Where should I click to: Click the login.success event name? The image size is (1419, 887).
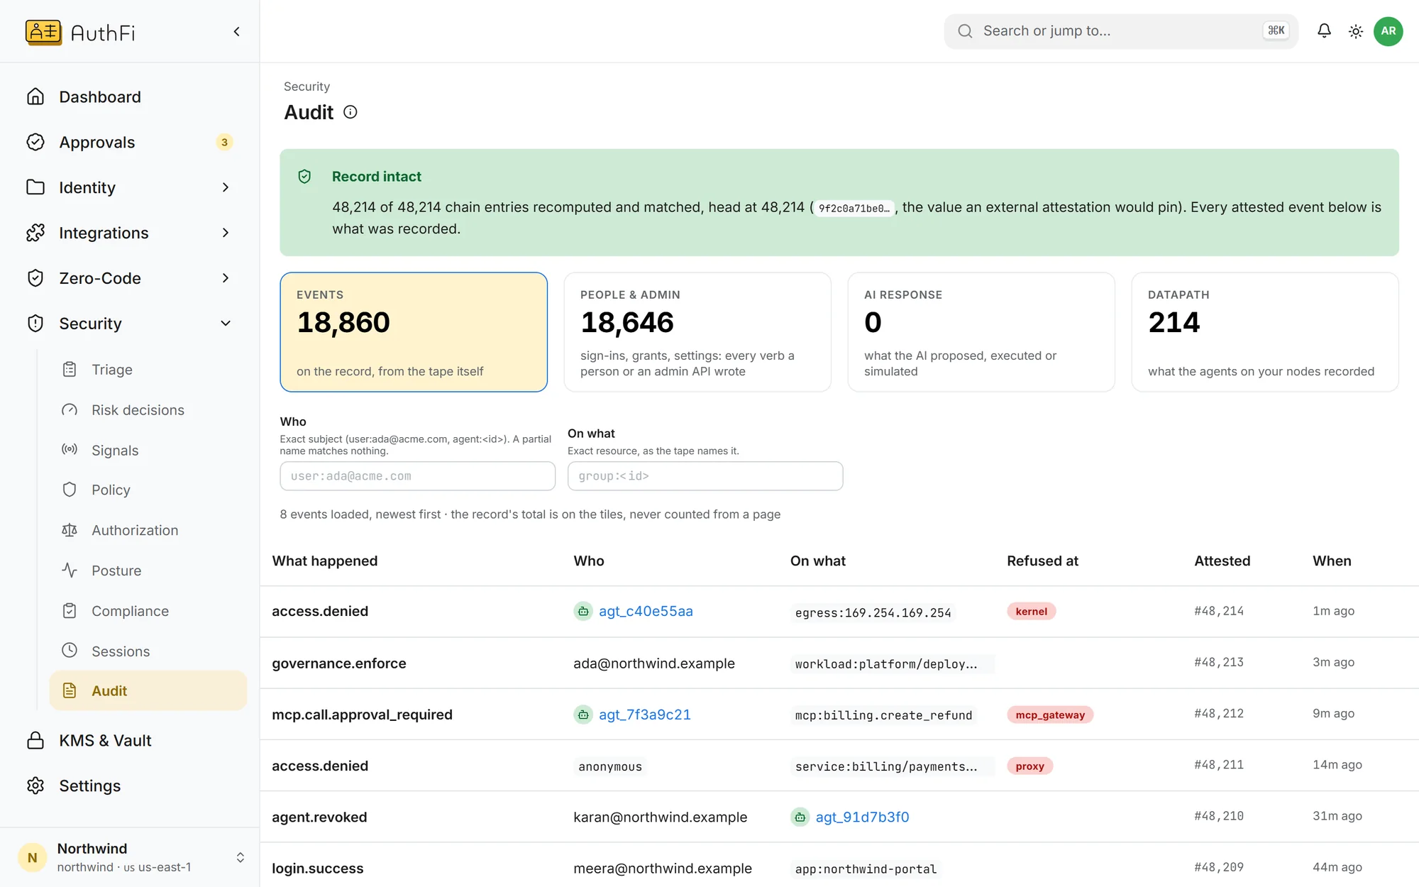318,868
